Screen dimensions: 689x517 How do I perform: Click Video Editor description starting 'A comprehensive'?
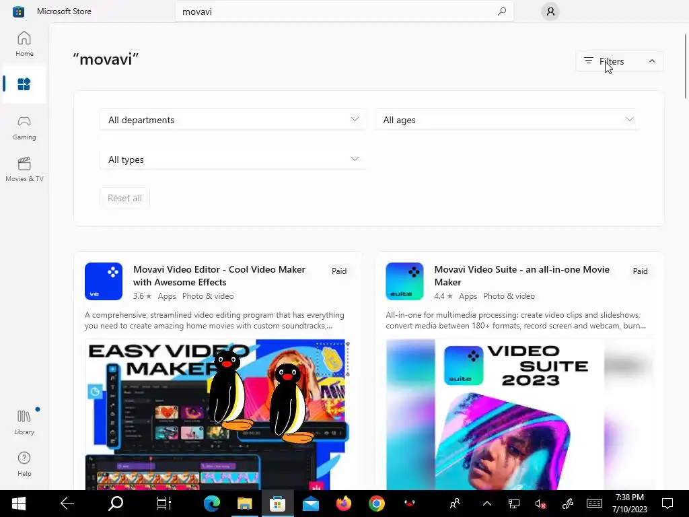coord(215,320)
